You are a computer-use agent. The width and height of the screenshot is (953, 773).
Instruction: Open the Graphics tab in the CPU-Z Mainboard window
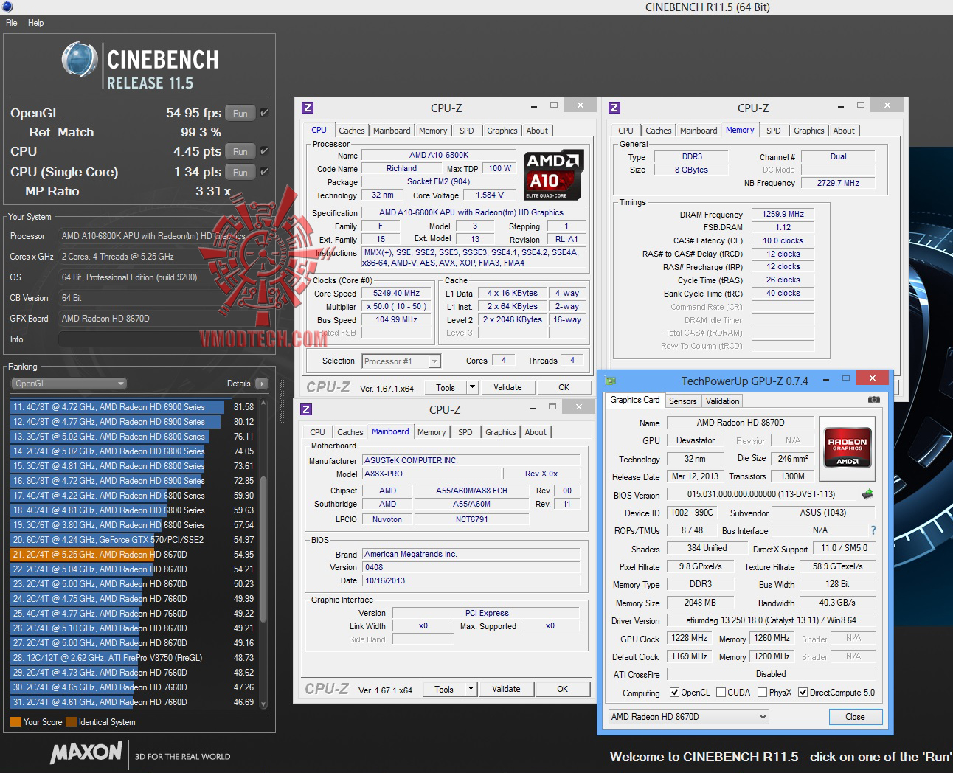pyautogui.click(x=501, y=432)
